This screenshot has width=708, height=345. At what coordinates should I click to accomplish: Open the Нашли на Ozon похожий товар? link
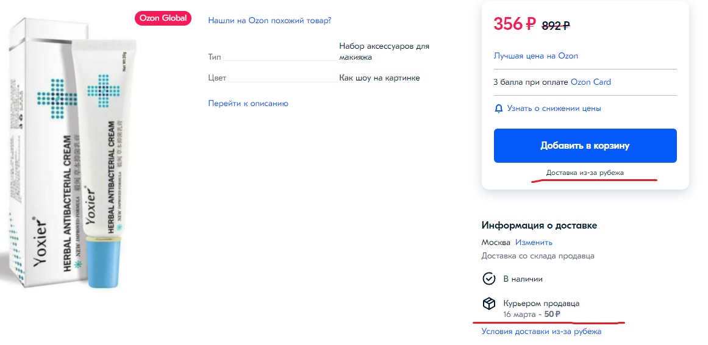click(270, 20)
